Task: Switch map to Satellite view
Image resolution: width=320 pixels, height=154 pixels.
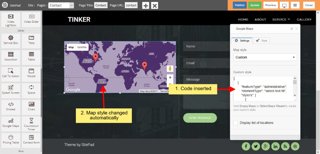Action: point(82,47)
